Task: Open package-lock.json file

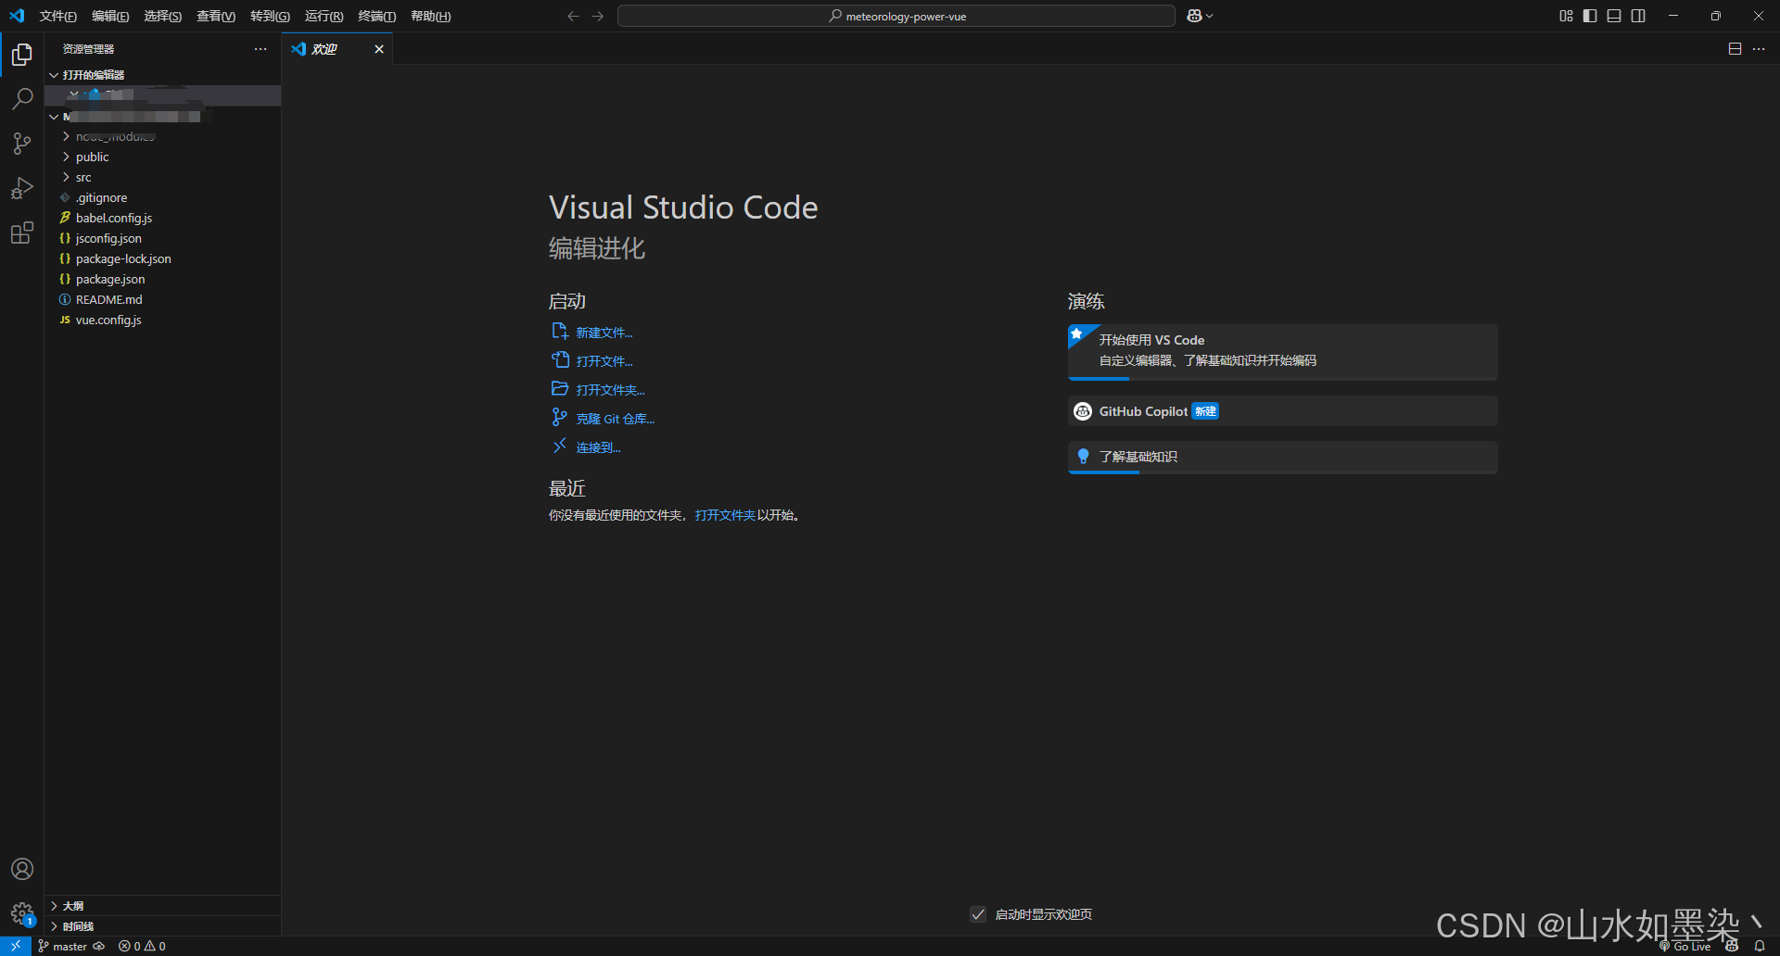Action: point(162,259)
